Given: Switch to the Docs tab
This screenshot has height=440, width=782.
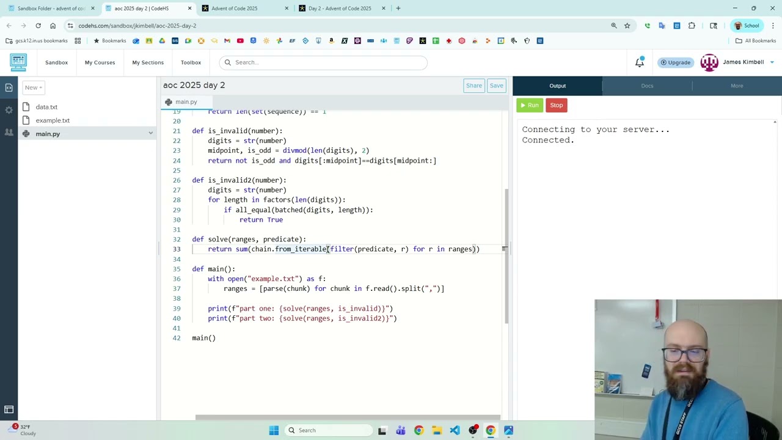Looking at the screenshot, I should point(647,86).
